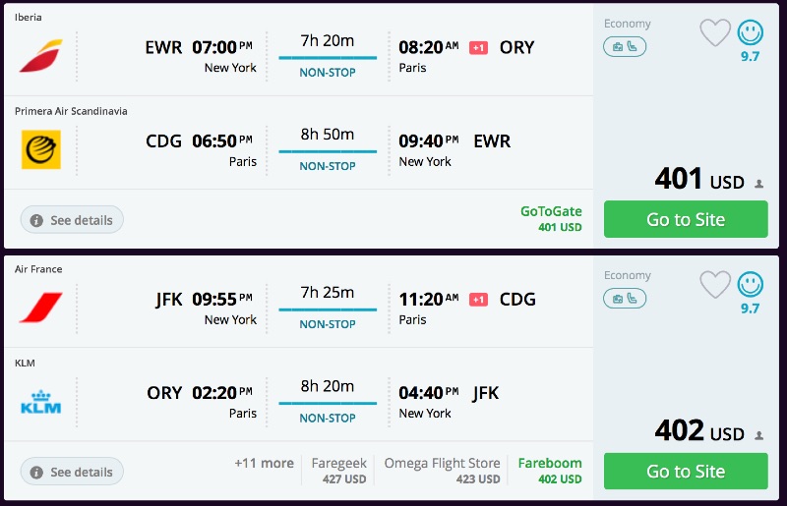The width and height of the screenshot is (787, 506).
Task: Expand See details for the Air France flight
Action: tap(72, 472)
